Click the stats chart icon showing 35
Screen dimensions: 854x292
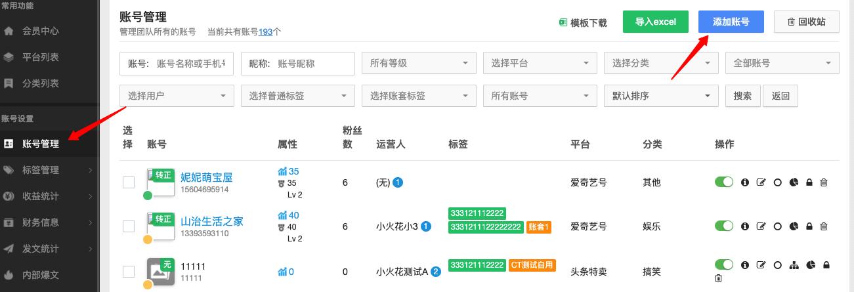pyautogui.click(x=282, y=171)
